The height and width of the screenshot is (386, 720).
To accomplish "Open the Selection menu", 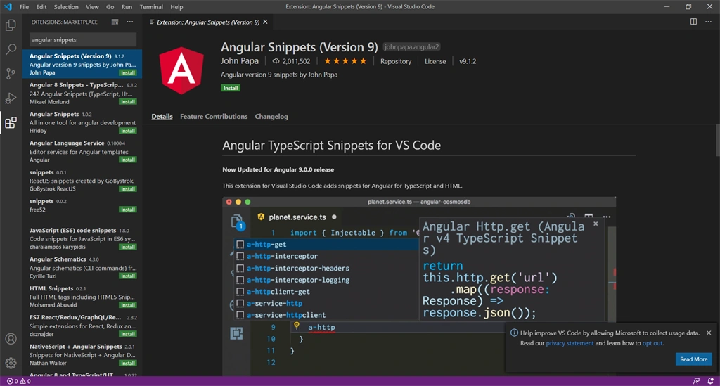I will (66, 7).
